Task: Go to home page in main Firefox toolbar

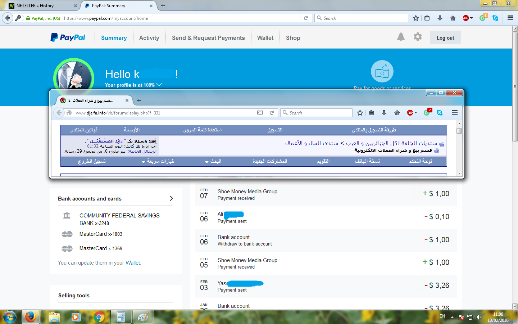Action: [x=453, y=18]
